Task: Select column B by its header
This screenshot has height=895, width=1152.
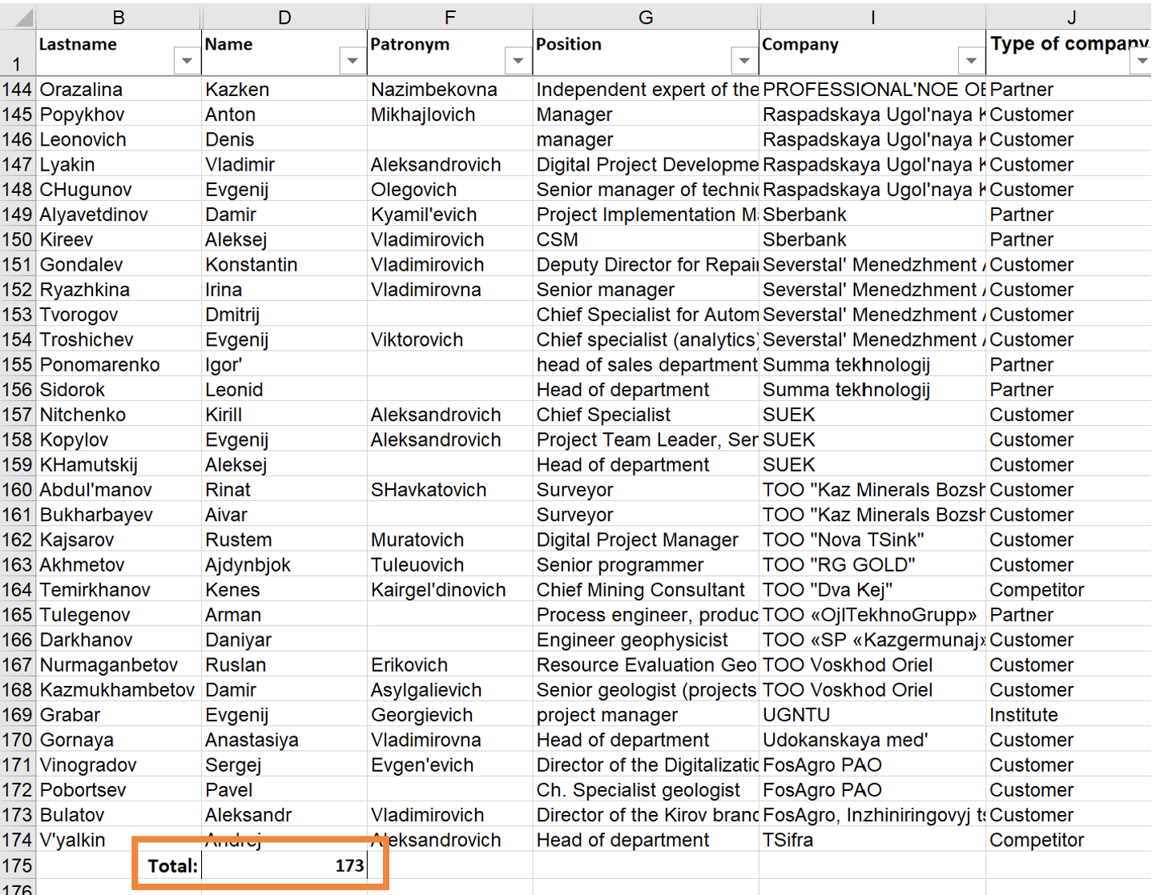Action: click(x=119, y=17)
